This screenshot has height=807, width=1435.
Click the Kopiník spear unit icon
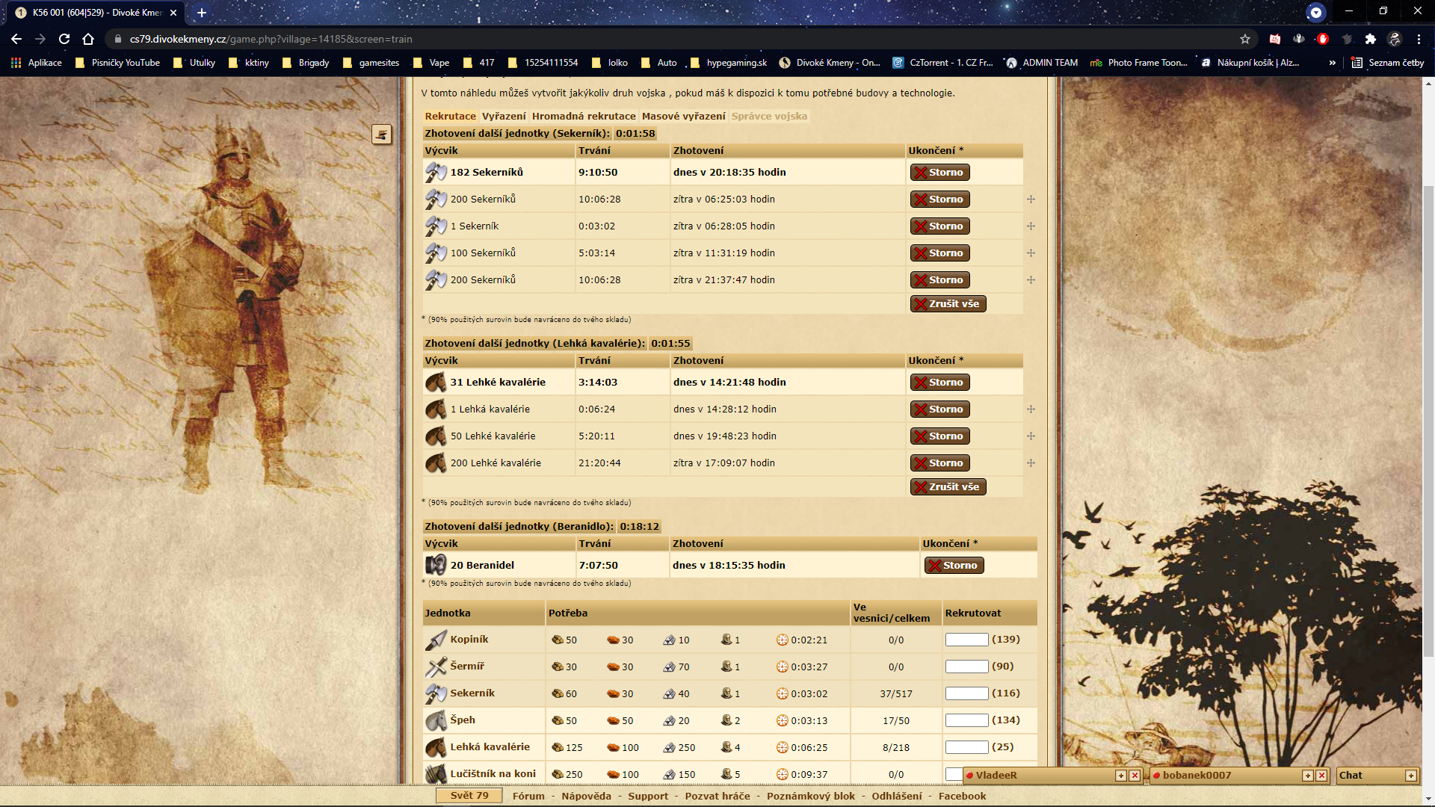pos(436,640)
